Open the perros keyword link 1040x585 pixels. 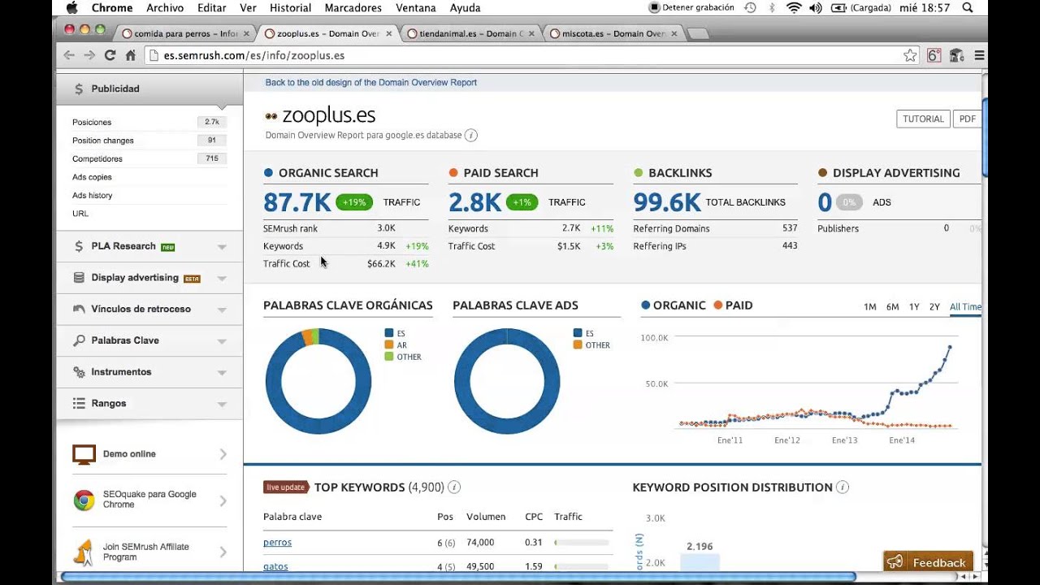[x=277, y=542]
